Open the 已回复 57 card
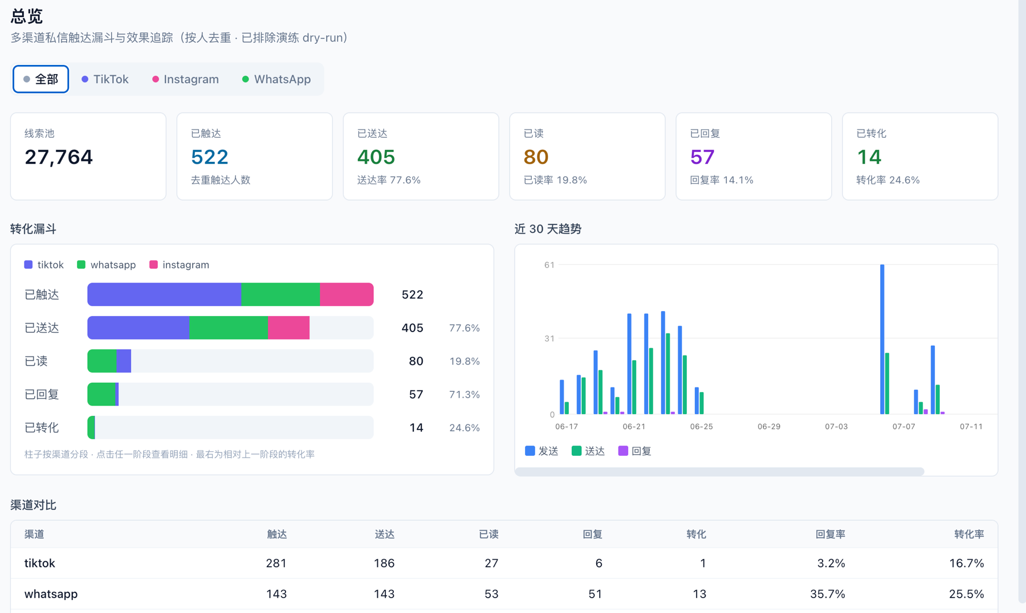Image resolution: width=1026 pixels, height=613 pixels. tap(754, 156)
